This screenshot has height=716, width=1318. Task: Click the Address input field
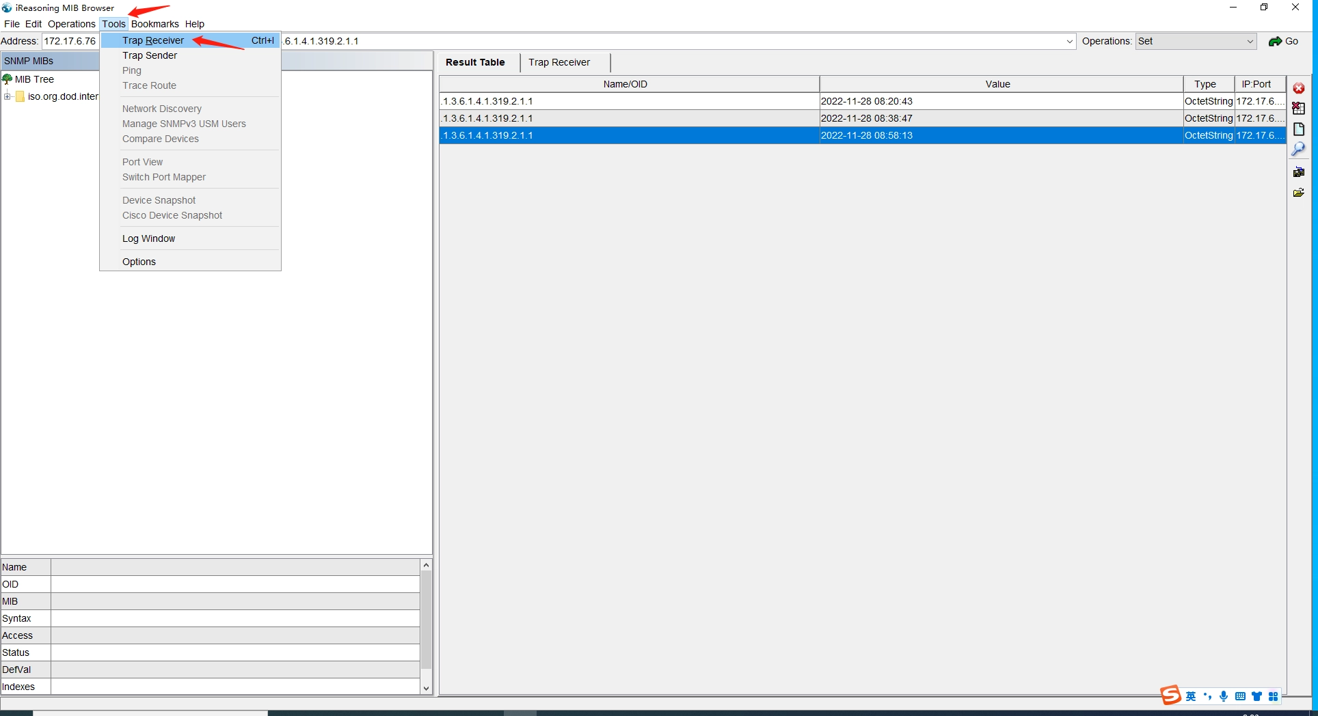pos(70,41)
